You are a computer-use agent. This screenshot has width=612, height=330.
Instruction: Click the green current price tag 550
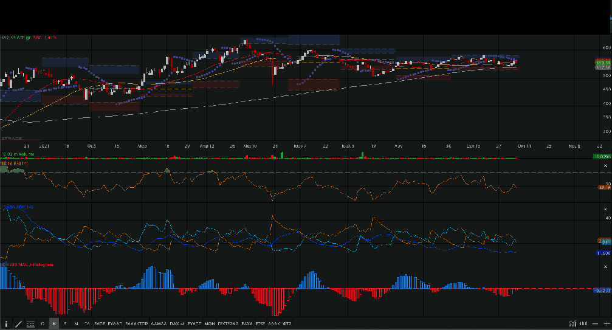(x=603, y=63)
